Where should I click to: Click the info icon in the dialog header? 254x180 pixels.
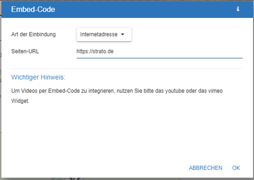(x=238, y=9)
